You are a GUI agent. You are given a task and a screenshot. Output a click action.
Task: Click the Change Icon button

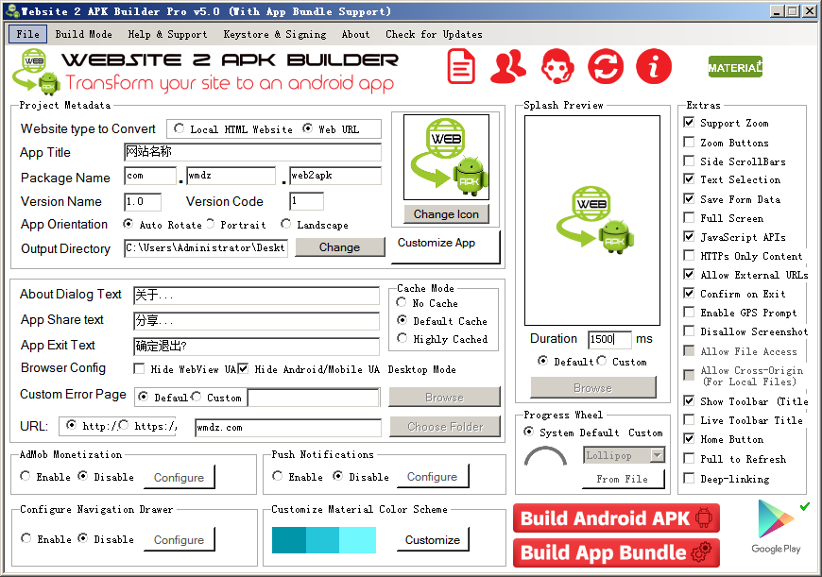[x=446, y=214]
